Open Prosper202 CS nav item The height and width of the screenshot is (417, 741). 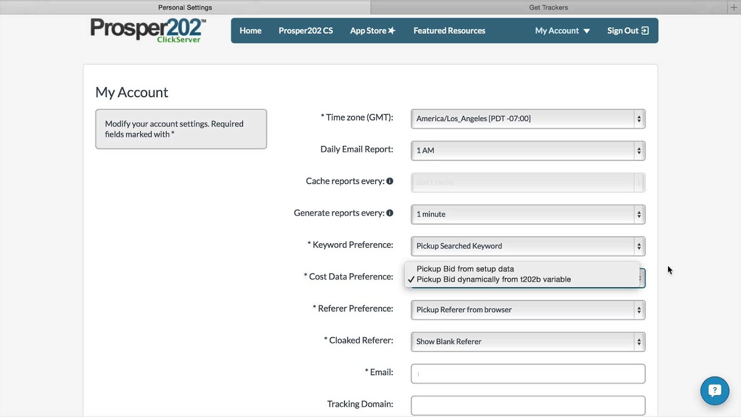306,31
